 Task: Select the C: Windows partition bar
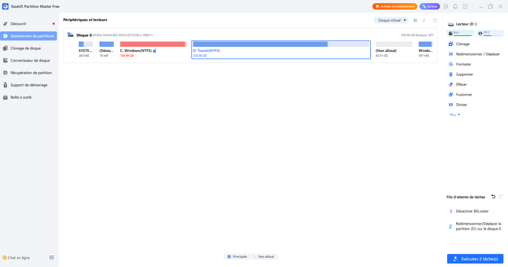pyautogui.click(x=153, y=44)
